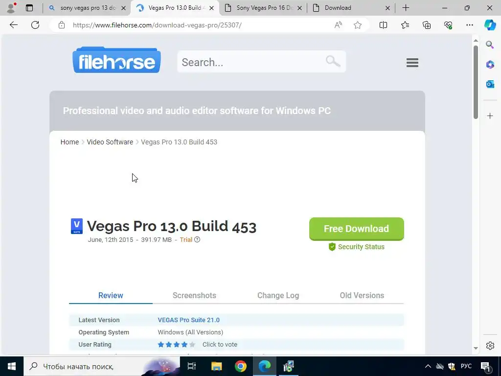
Task: Open Outlook icon in Edge sidebar
Action: tap(490, 84)
